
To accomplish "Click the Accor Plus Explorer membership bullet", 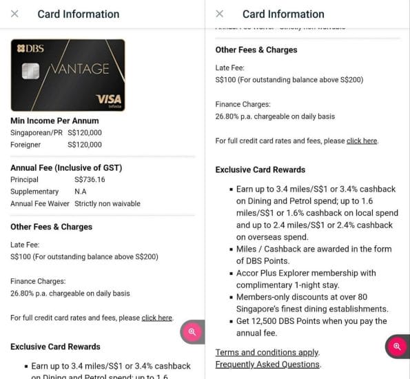I will pos(306,279).
